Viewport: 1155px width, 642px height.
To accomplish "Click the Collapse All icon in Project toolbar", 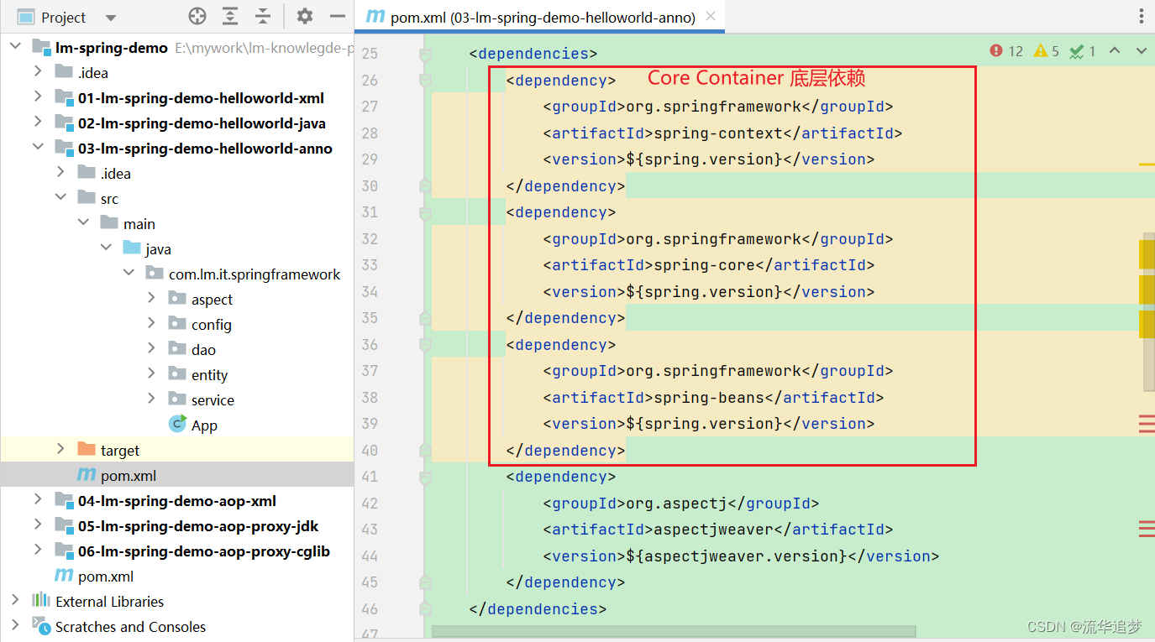I will (x=263, y=16).
